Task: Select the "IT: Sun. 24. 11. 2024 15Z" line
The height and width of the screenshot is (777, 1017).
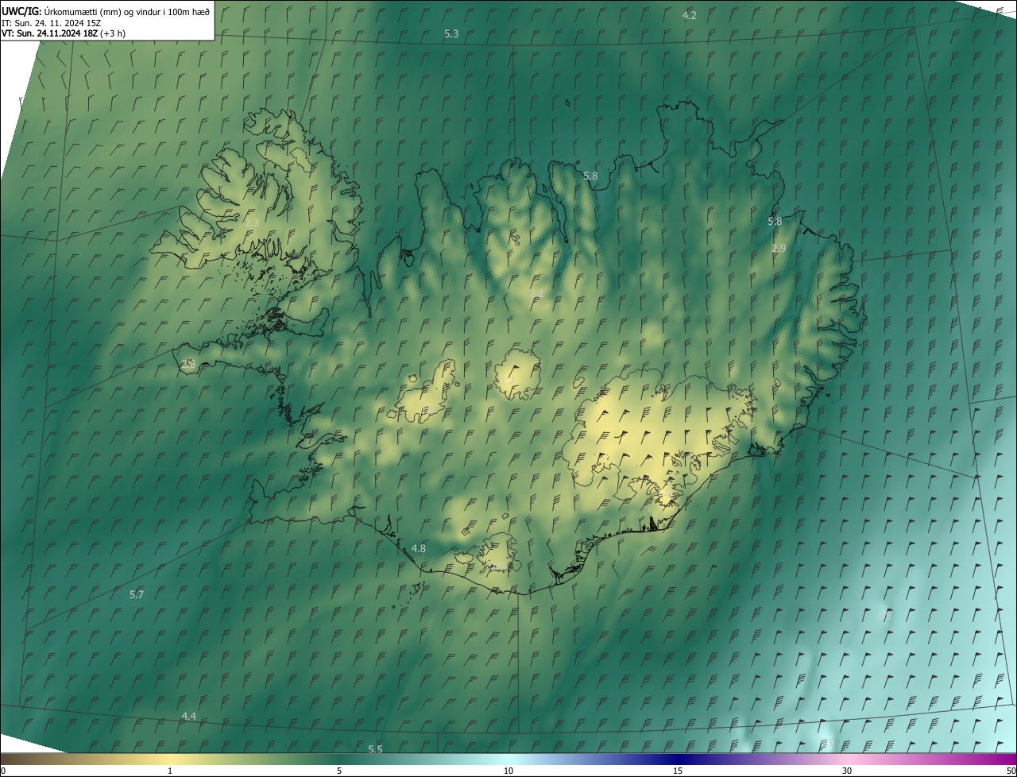Action: (x=50, y=22)
